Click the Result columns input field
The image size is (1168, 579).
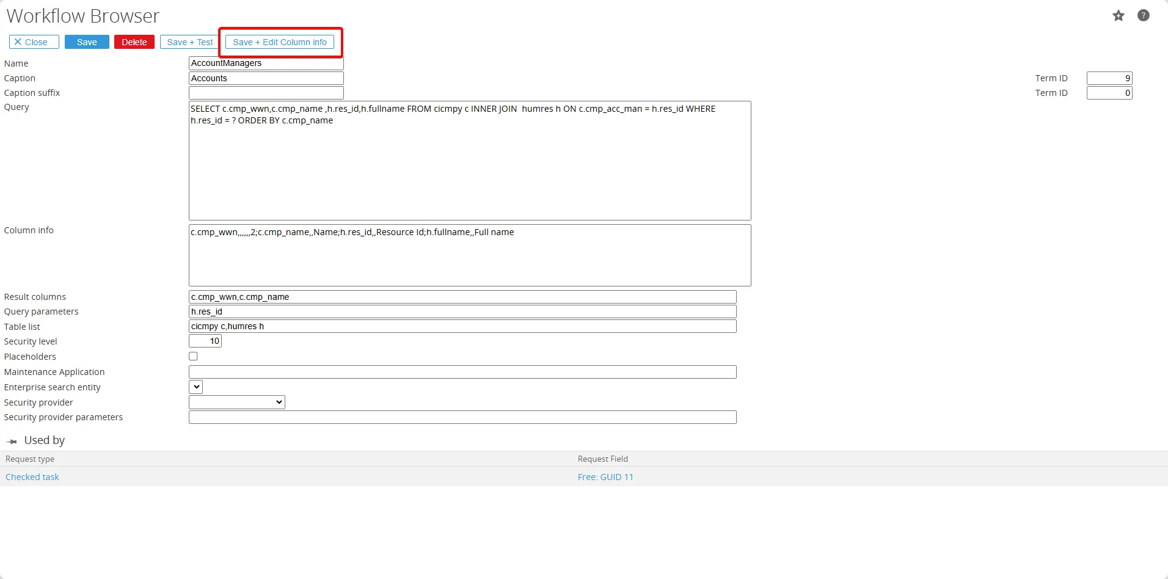coord(462,297)
